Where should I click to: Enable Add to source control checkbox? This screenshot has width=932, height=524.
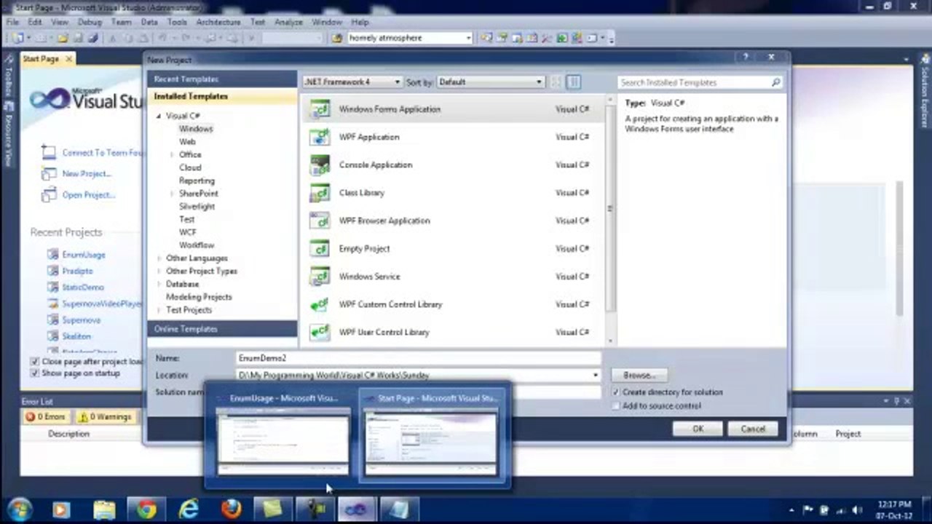pyautogui.click(x=616, y=406)
